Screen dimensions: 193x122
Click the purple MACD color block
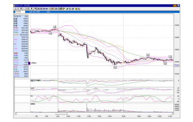coord(29,63)
